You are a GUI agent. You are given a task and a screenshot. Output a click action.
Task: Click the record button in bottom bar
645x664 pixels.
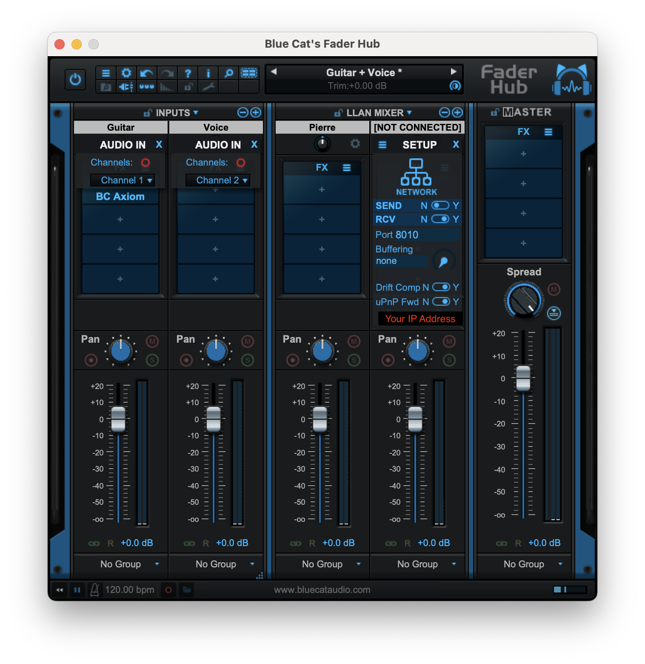click(x=168, y=590)
